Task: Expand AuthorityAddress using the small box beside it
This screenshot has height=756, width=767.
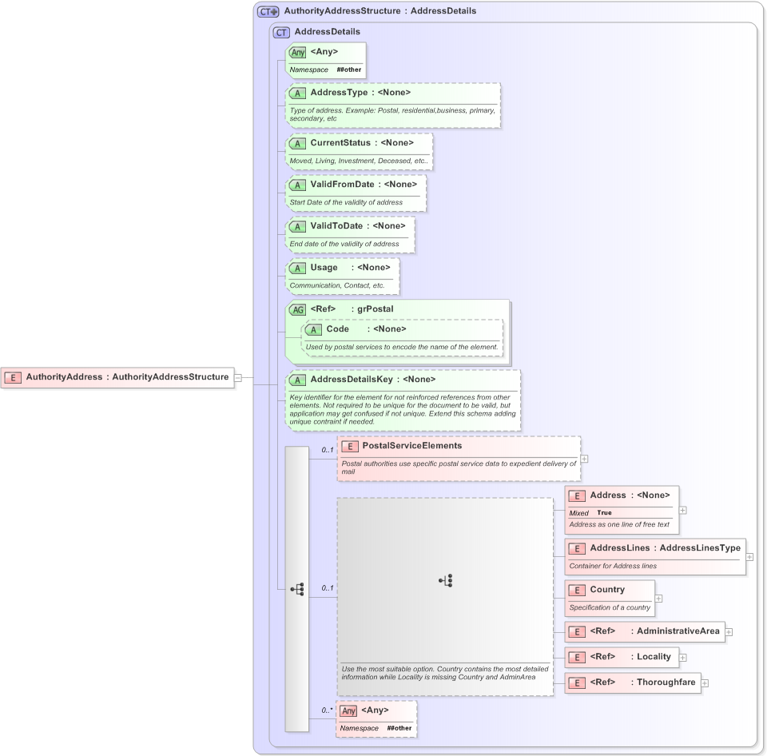Action: [x=237, y=377]
